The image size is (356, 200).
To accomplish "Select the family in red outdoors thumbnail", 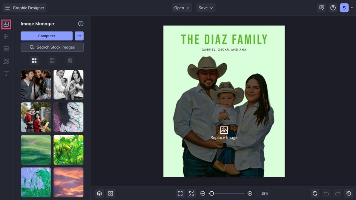I will click(36, 117).
